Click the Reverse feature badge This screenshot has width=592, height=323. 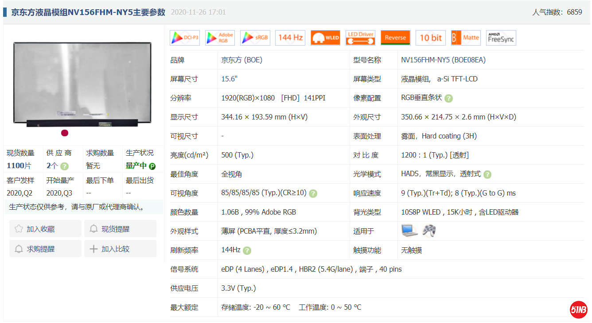(395, 38)
